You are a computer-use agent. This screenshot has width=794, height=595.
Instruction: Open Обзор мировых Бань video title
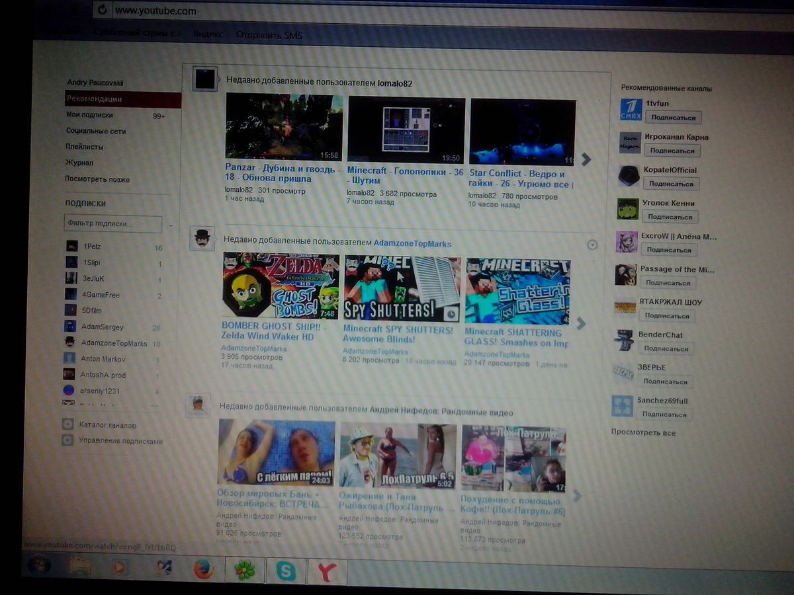(273, 499)
